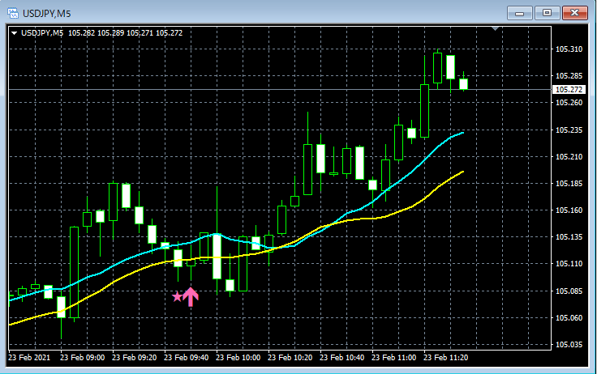
Task: Click the time label 23 Feb 10:00
Action: click(238, 358)
